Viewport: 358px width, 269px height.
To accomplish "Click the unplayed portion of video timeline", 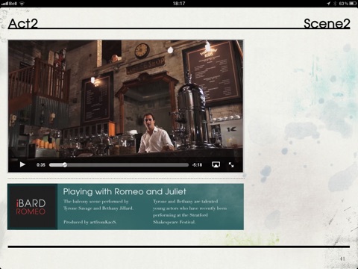I will [x=128, y=165].
